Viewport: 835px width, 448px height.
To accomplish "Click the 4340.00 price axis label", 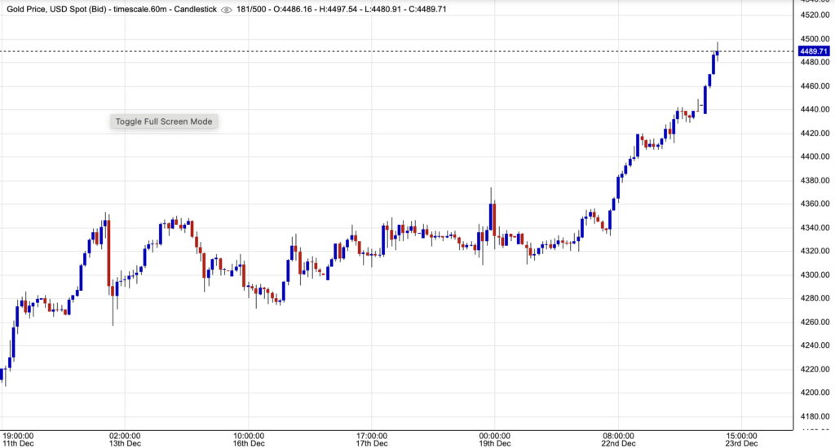I will point(815,228).
